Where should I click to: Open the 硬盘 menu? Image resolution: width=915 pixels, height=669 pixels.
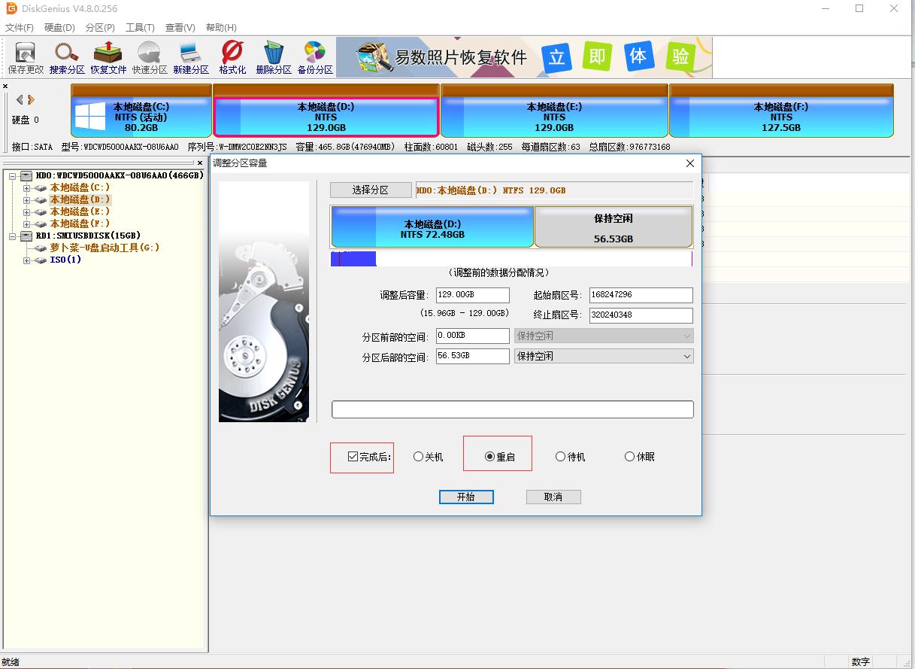coord(59,27)
